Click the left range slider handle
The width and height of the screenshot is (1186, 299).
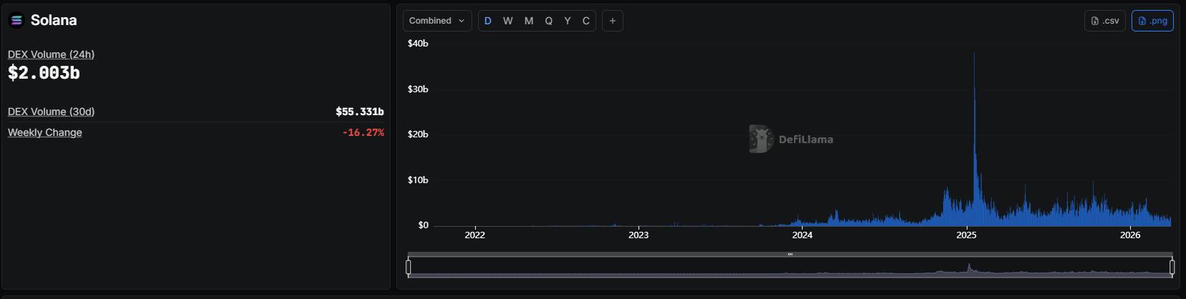(x=408, y=268)
